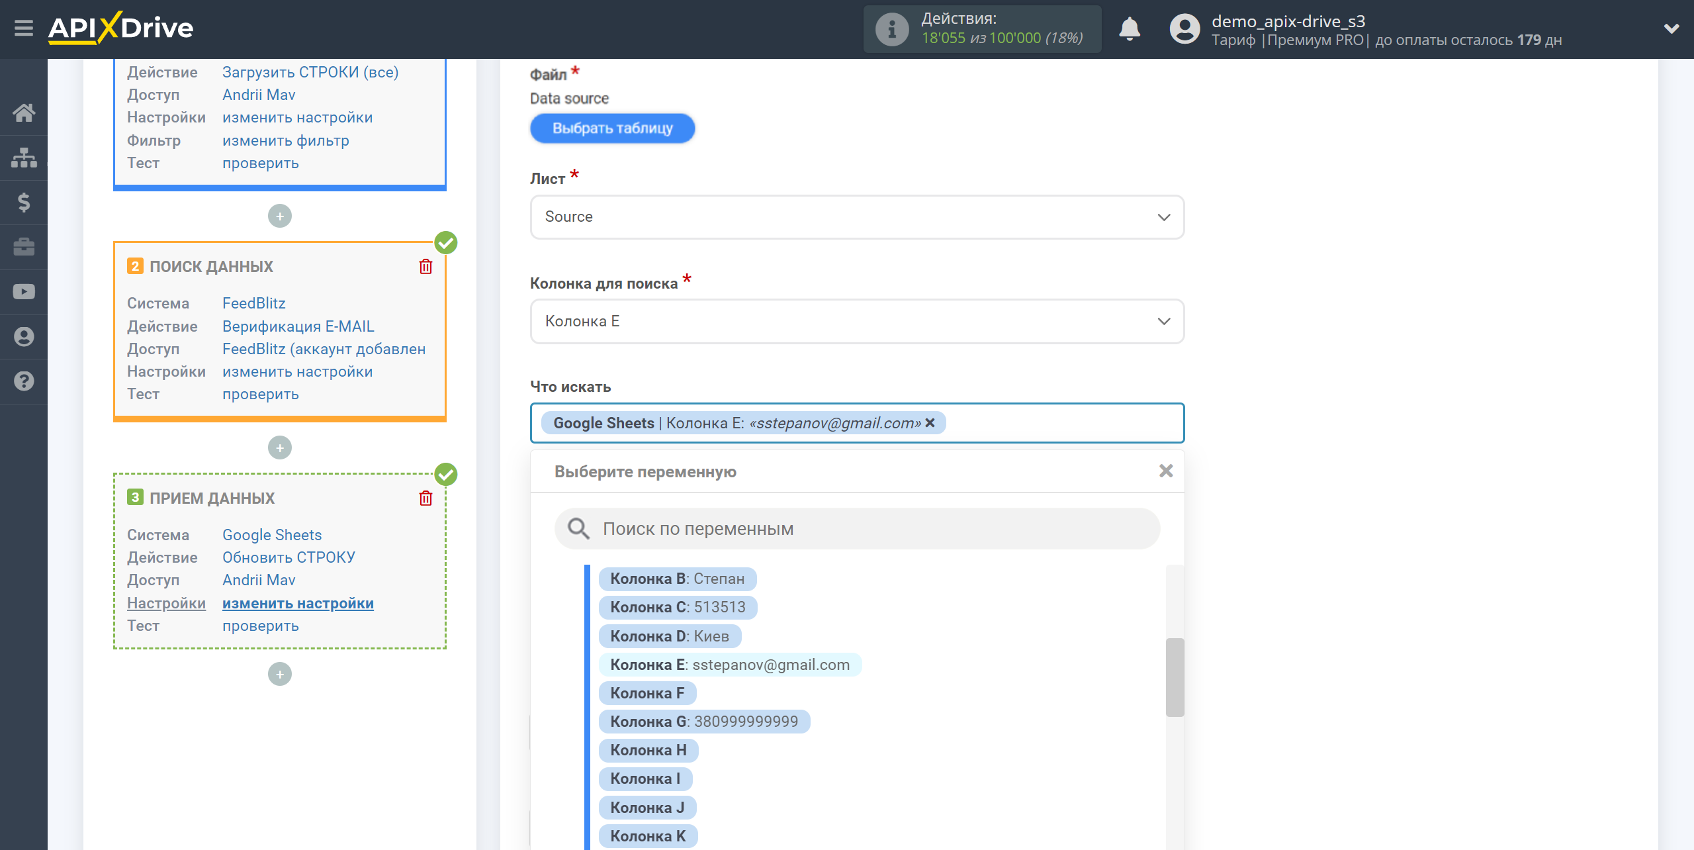
Task: Click the user avatar icon
Action: (1184, 29)
